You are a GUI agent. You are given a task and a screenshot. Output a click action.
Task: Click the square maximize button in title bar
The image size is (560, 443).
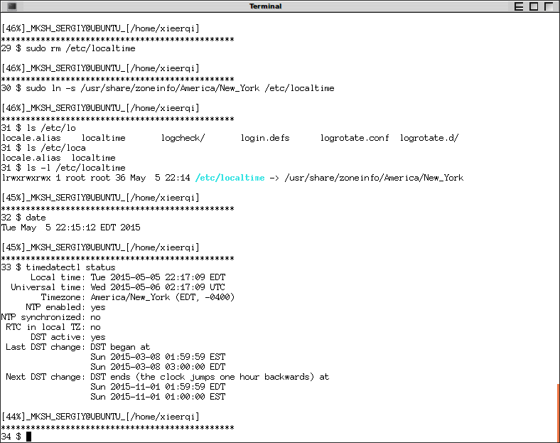[534, 6]
